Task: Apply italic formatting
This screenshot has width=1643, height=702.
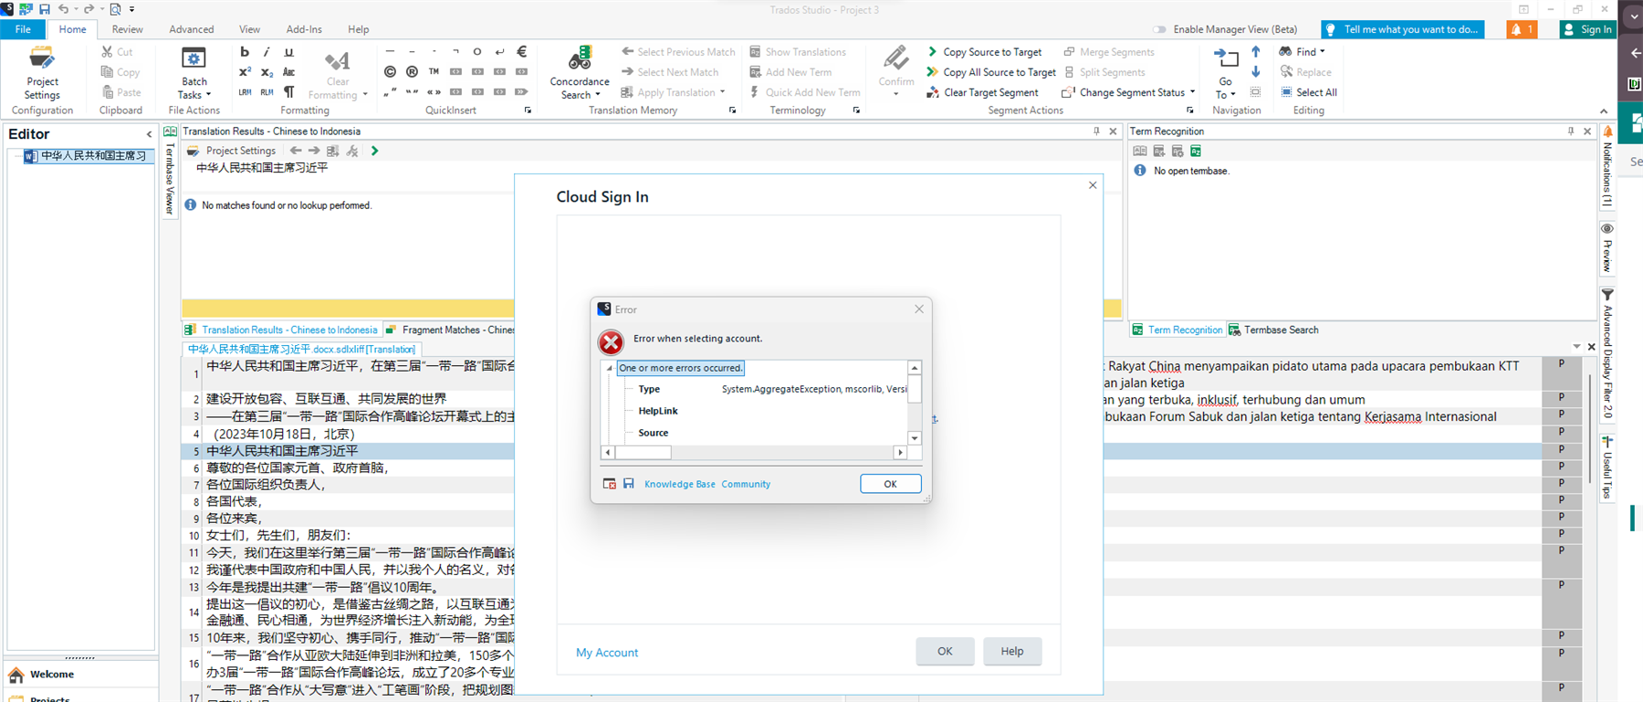Action: tap(267, 52)
